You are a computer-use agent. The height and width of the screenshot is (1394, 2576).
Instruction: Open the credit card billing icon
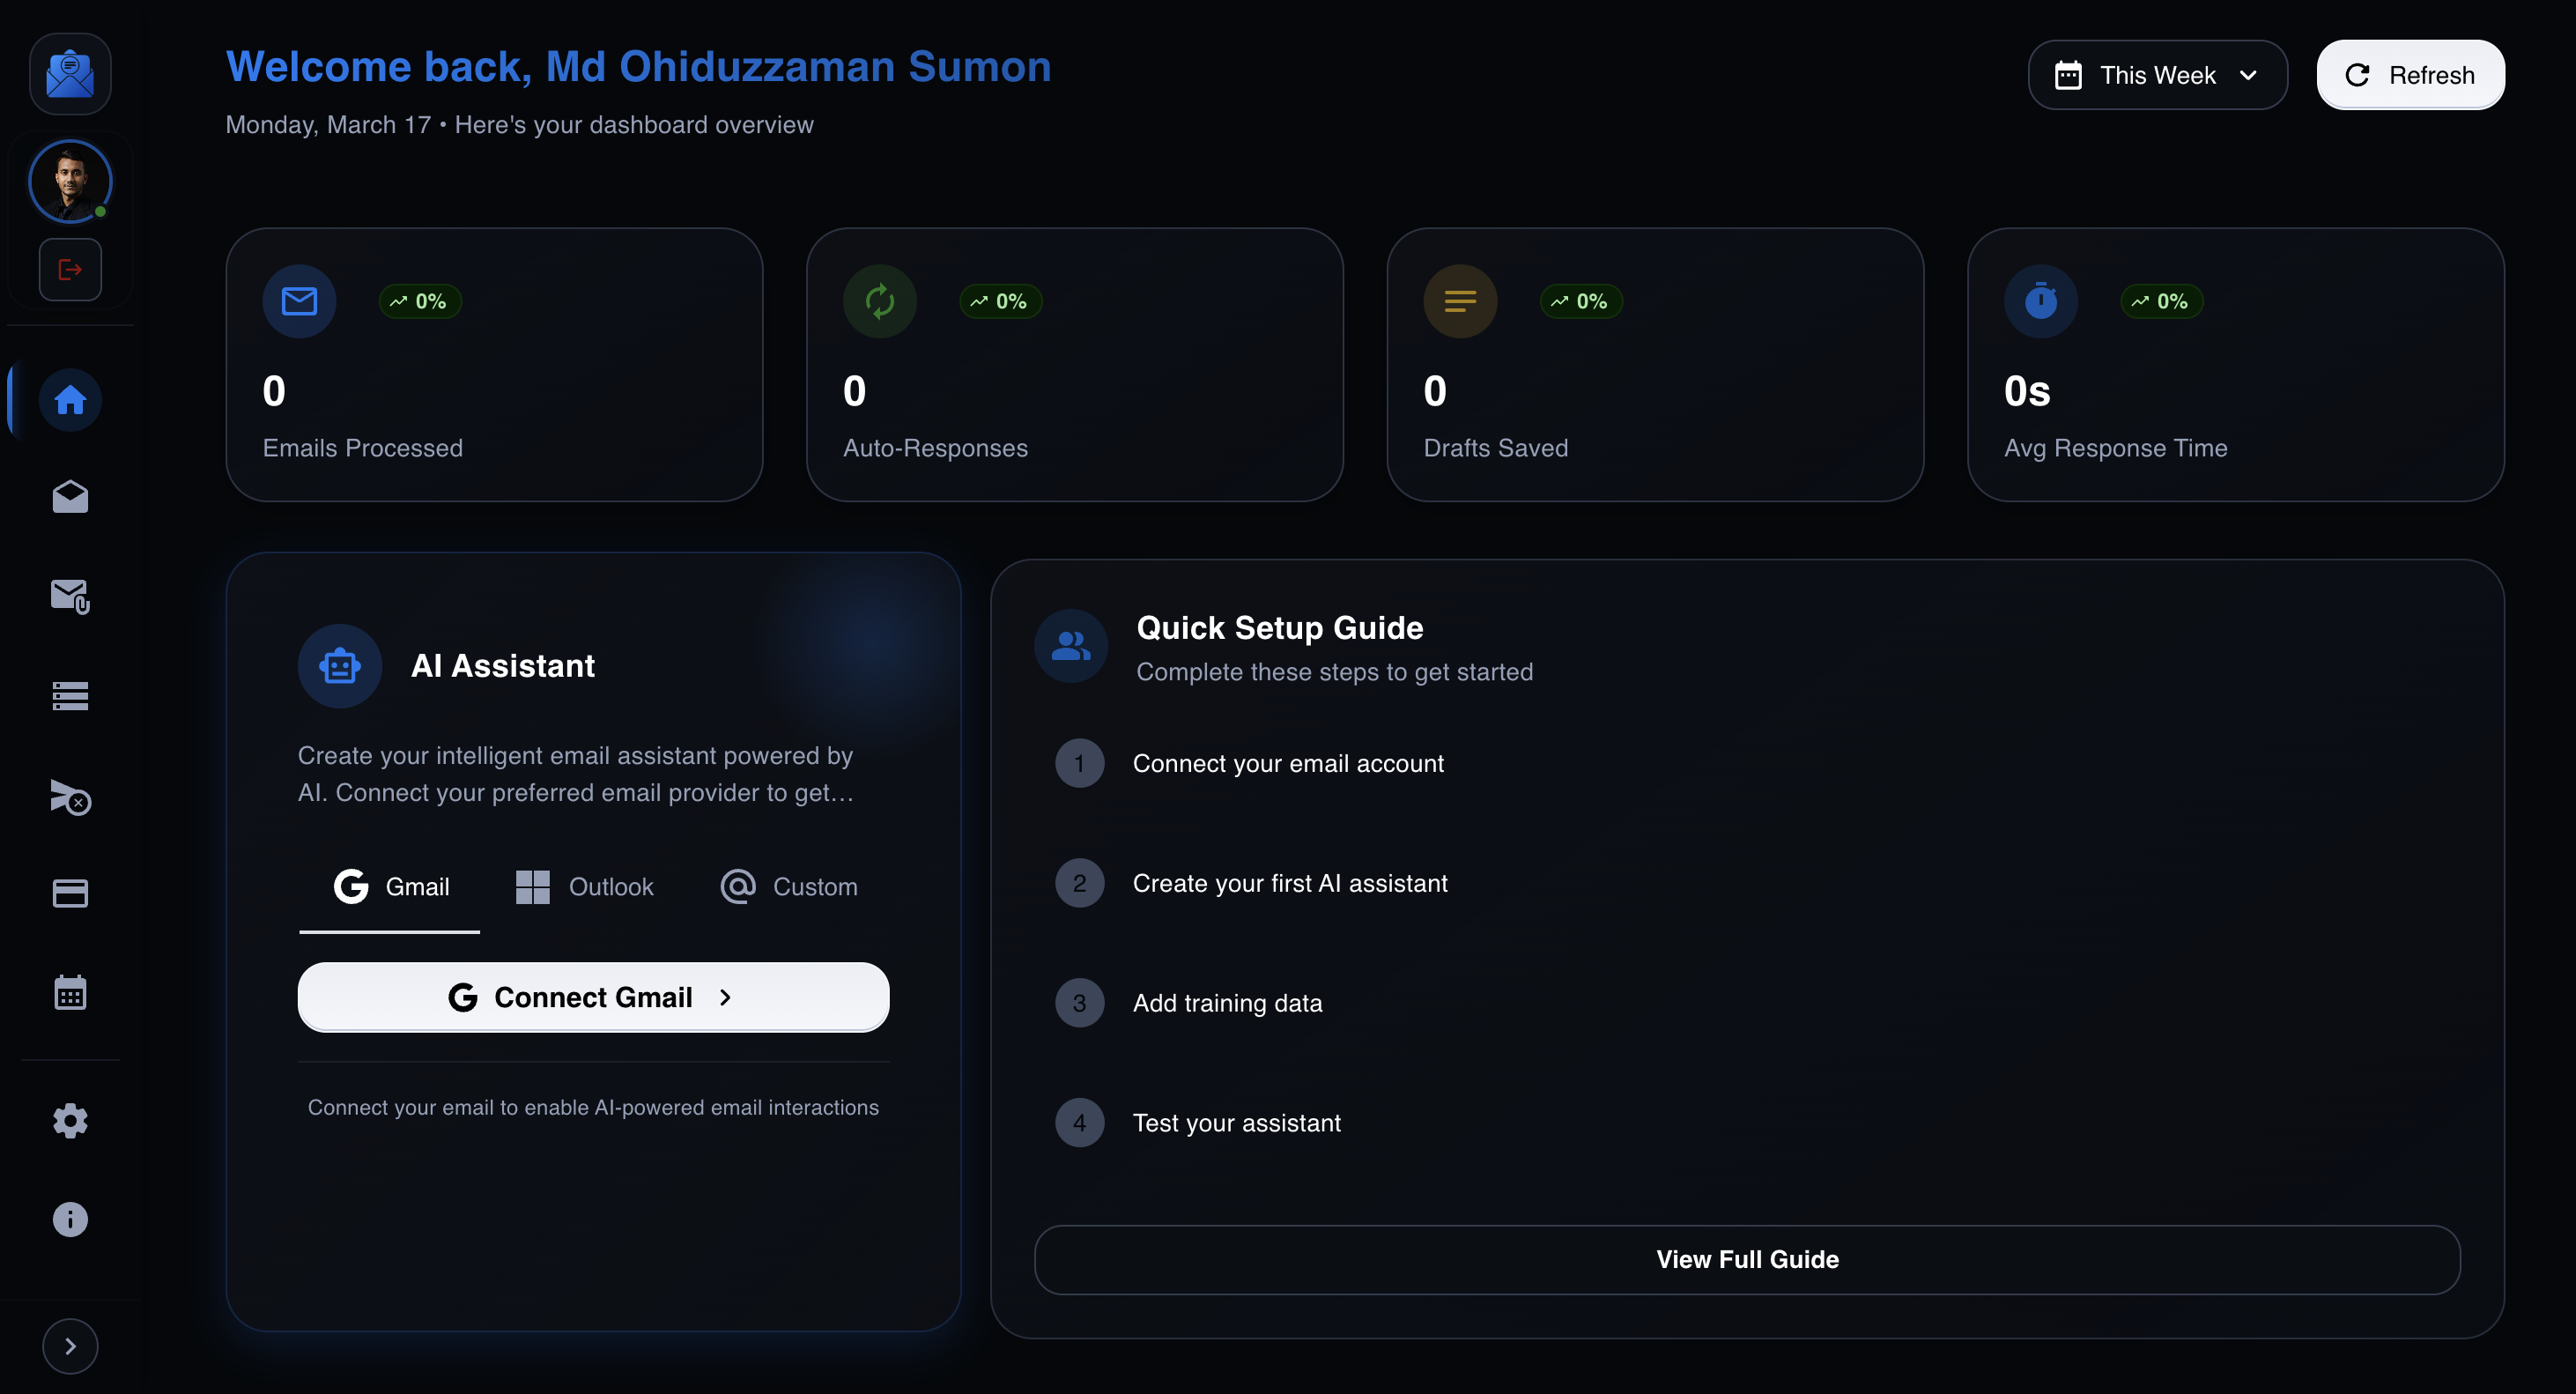click(70, 893)
